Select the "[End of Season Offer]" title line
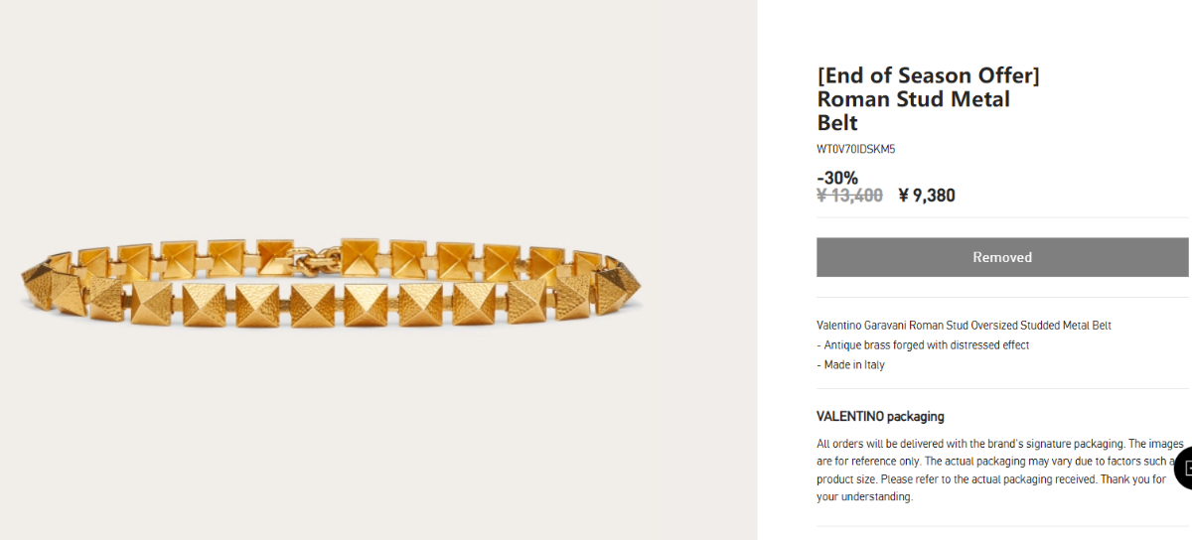Viewport: 1192px width, 540px height. [x=928, y=75]
